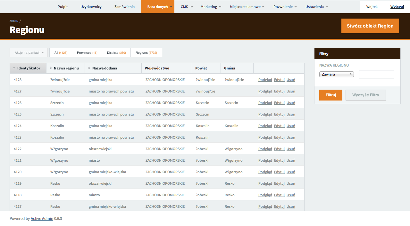Select the All scope tab
The width and height of the screenshot is (410, 226).
coord(61,52)
